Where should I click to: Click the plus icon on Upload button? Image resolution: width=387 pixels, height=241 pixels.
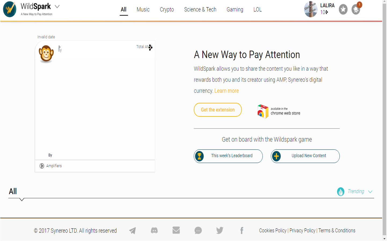coord(276,156)
